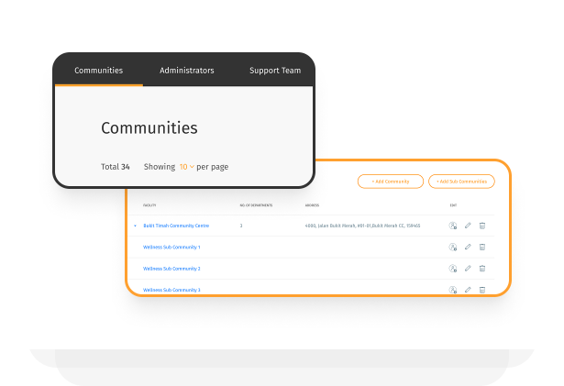Open Bukit Timah Community Centre link

(176, 226)
